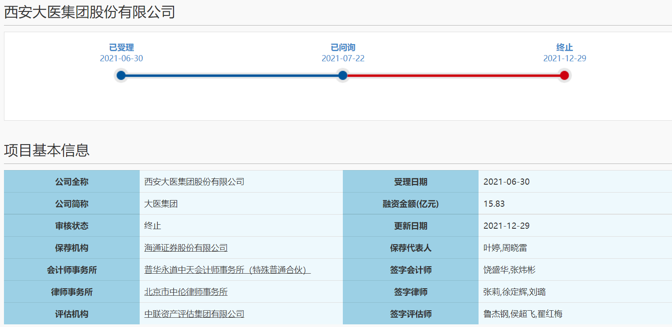
Task: Click the 受理日期 header cell
Action: click(x=411, y=182)
